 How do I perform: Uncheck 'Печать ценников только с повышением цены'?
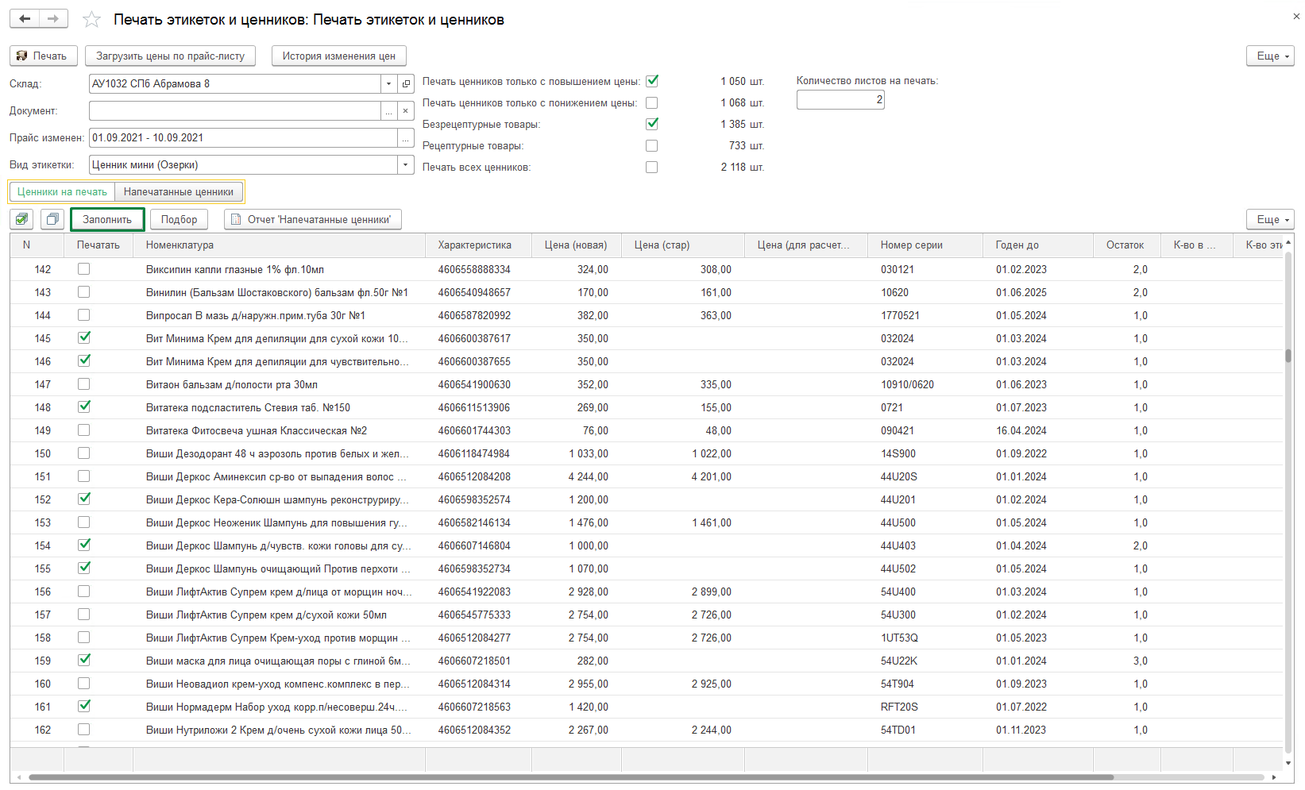652,81
